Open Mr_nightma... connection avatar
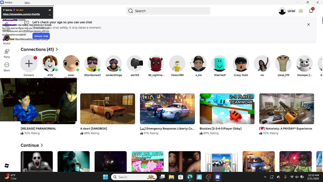This screenshot has width=323, height=182. coord(156,63)
